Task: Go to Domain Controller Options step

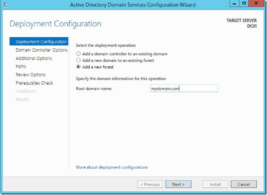Action: click(41, 50)
